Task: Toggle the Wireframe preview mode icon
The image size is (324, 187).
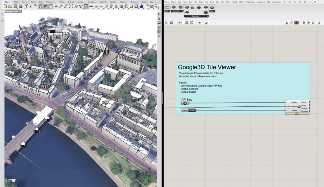Action: (x=291, y=23)
